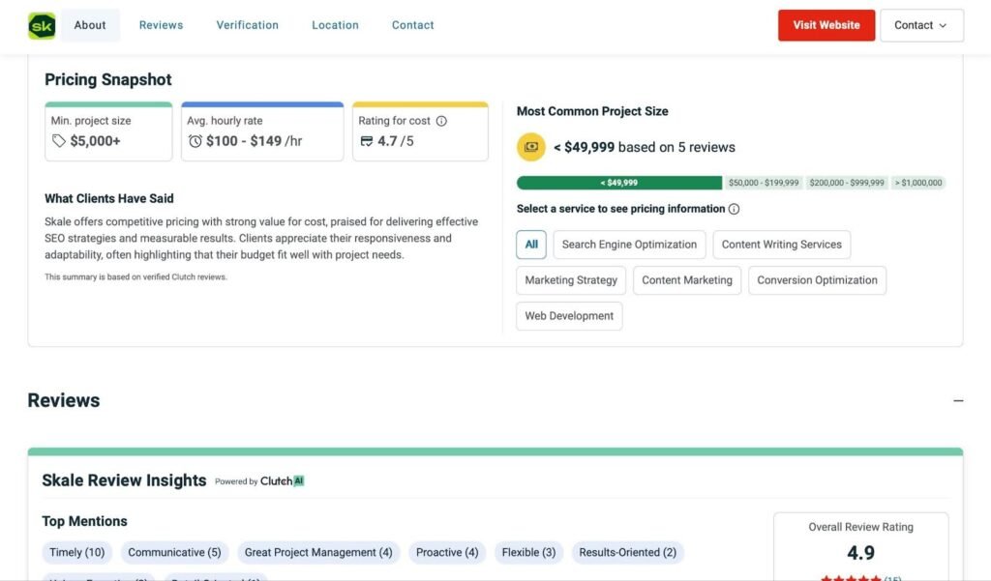The height and width of the screenshot is (581, 991).
Task: Select the Contact tab in navigation
Action: (412, 25)
